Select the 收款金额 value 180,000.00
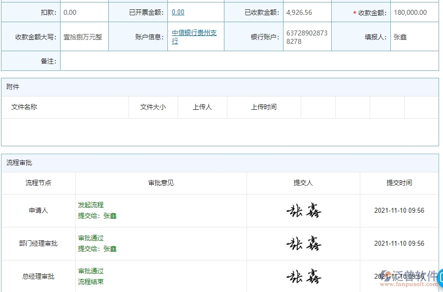 411,11
